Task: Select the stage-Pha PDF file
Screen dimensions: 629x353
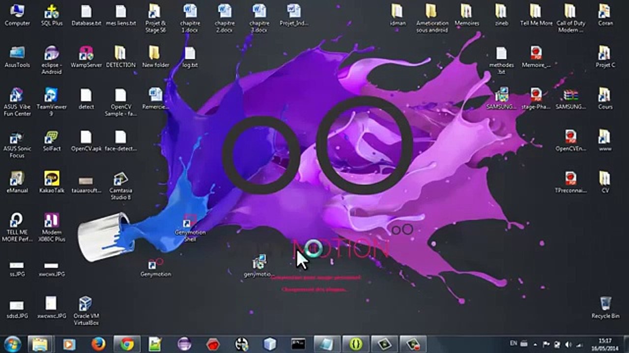Action: click(536, 99)
